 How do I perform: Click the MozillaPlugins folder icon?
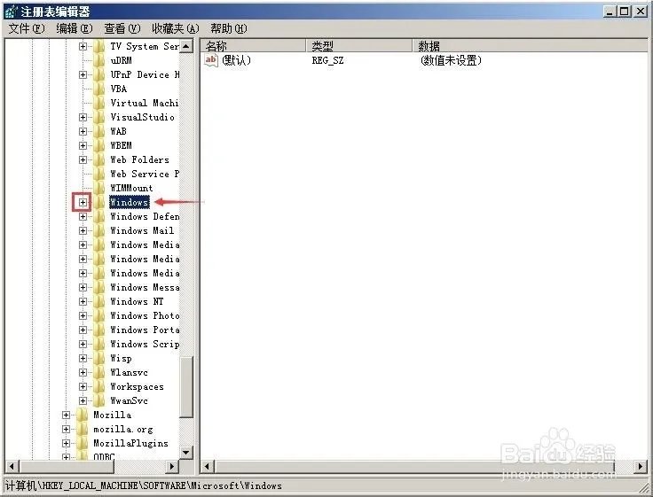click(x=82, y=443)
